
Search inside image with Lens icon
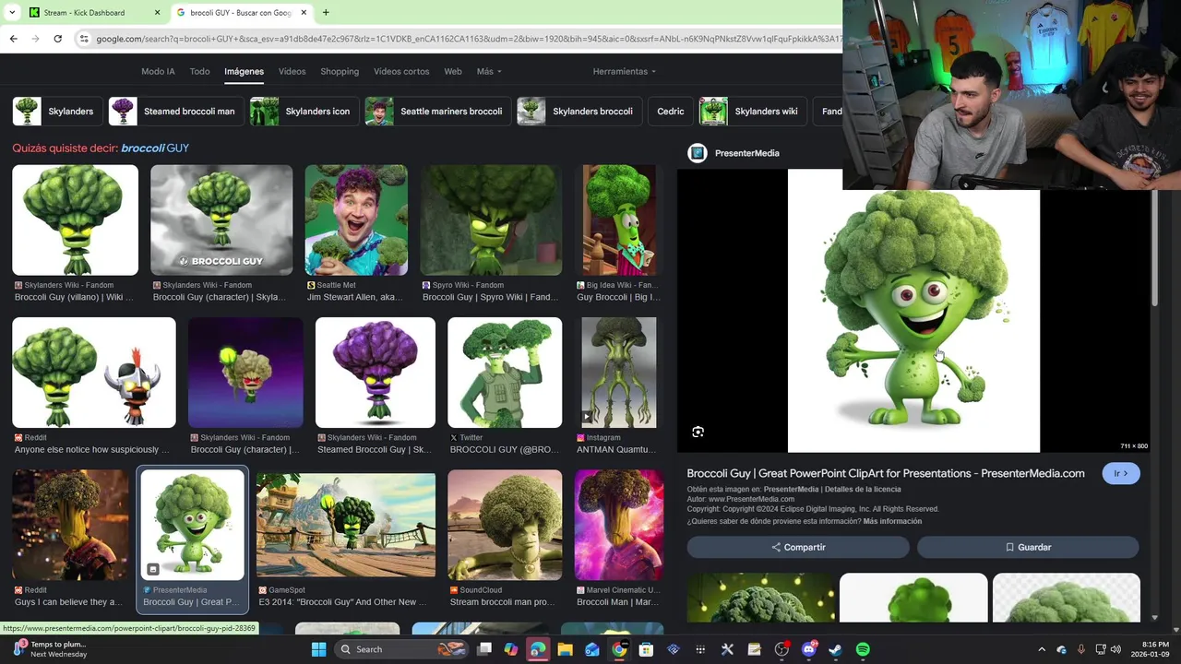click(x=698, y=432)
